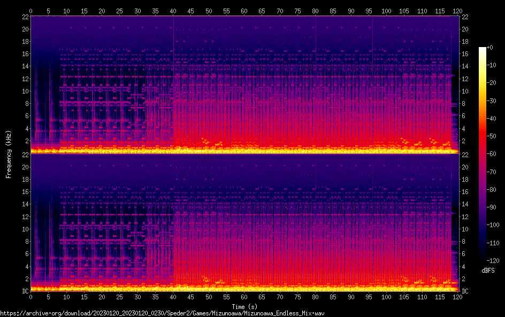Click the '100' tick on top time axis
Image resolution: width=505 pixels, height=317 pixels.
pos(386,10)
